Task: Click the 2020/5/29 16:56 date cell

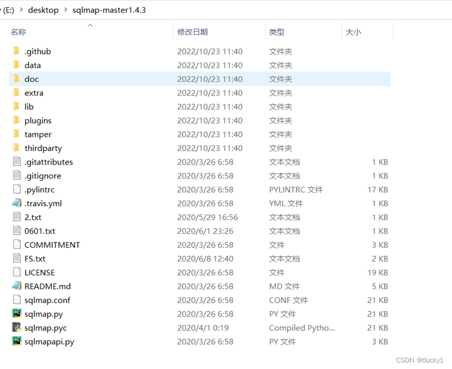Action: tap(208, 218)
